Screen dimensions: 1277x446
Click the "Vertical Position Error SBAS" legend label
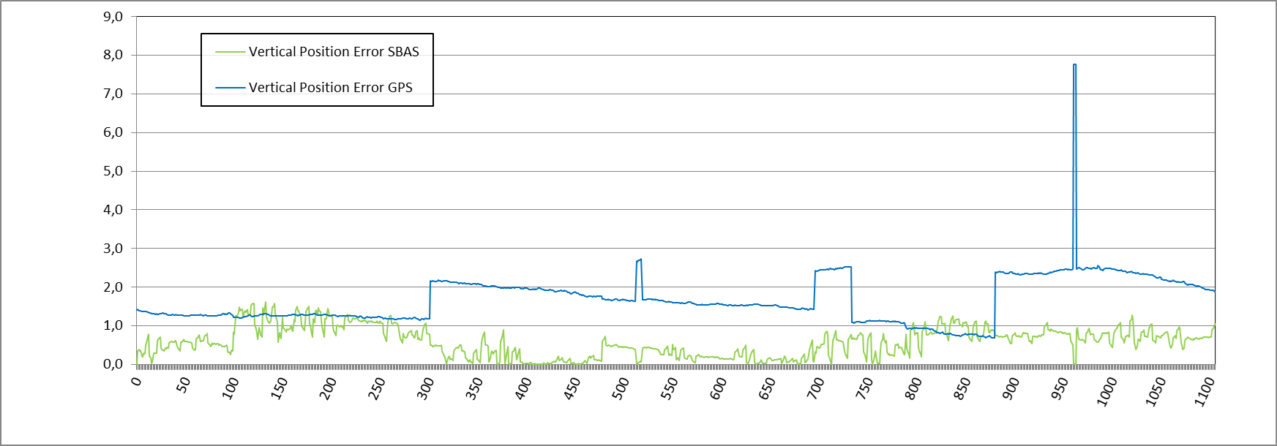tap(334, 52)
